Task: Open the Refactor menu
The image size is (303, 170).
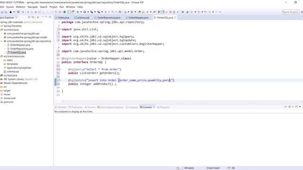Action: point(21,7)
